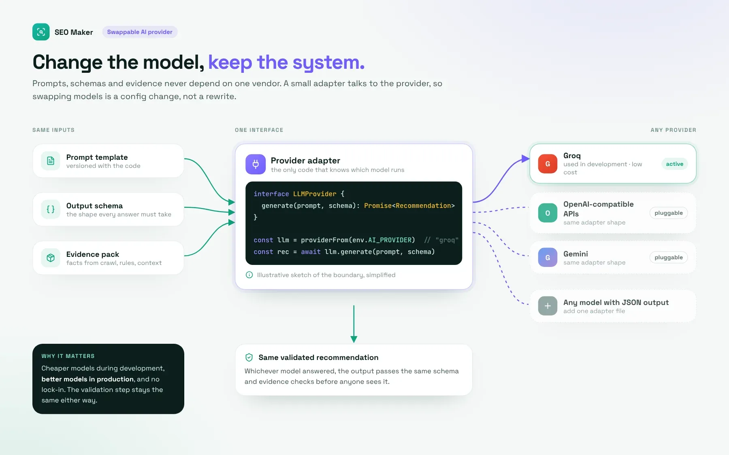
Task: Click the ANY PROVIDER column label
Action: click(674, 130)
